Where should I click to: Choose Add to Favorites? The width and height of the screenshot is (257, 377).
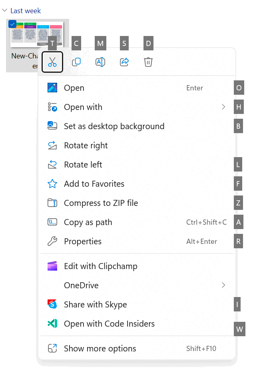(x=94, y=184)
